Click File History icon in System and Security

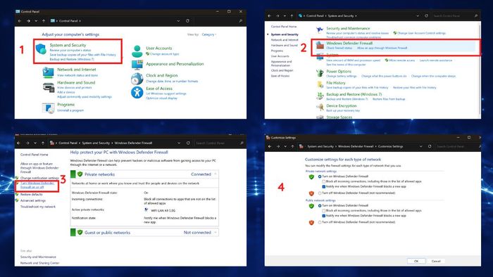320,84
